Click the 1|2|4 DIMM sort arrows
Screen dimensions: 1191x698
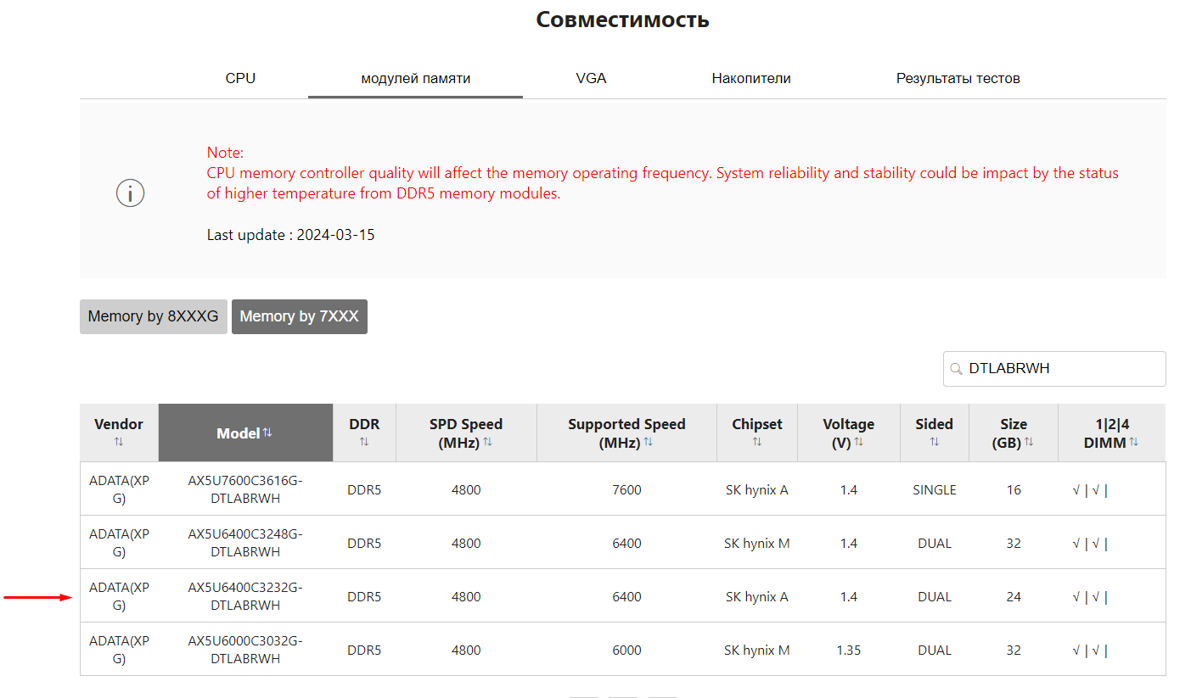[1134, 443]
